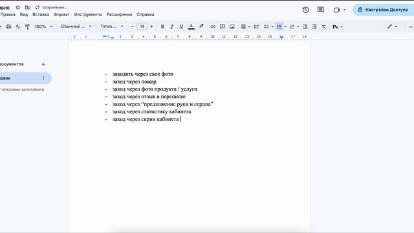414x233 pixels.
Task: Toggle underline formatting
Action: tap(181, 27)
